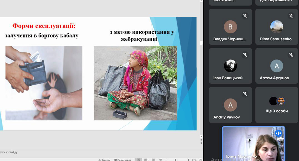Click the zoom in plus button
The image size is (299, 161).
click(188, 160)
